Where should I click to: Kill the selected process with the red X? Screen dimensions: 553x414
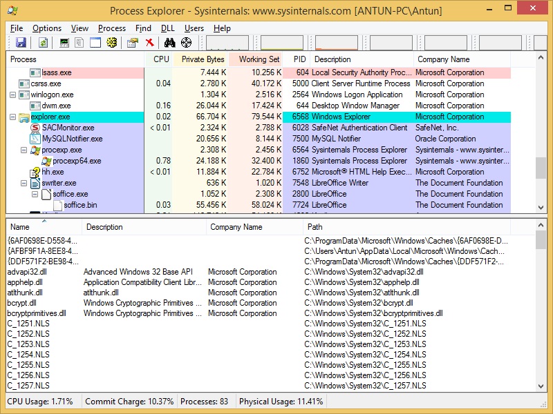pos(149,42)
